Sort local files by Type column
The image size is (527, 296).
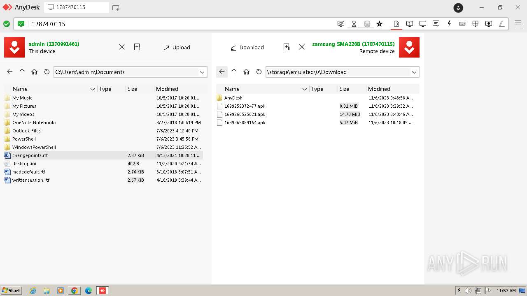pos(111,89)
